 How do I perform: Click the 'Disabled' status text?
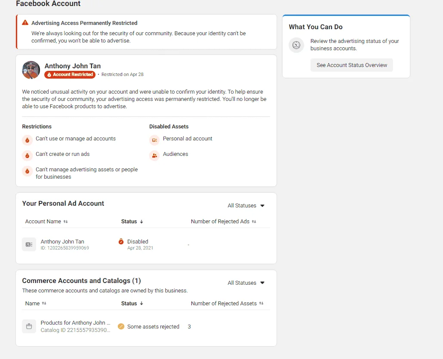click(x=138, y=241)
